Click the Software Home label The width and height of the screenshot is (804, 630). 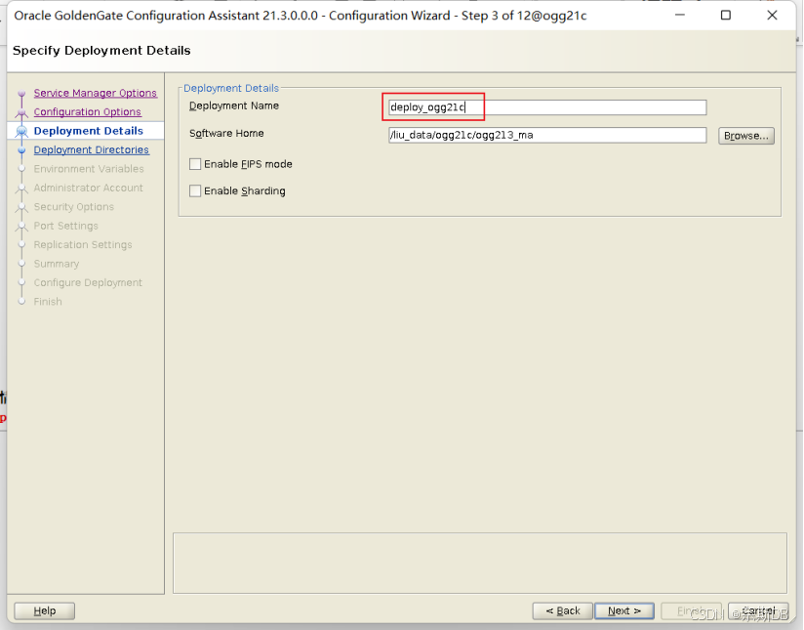pos(226,134)
